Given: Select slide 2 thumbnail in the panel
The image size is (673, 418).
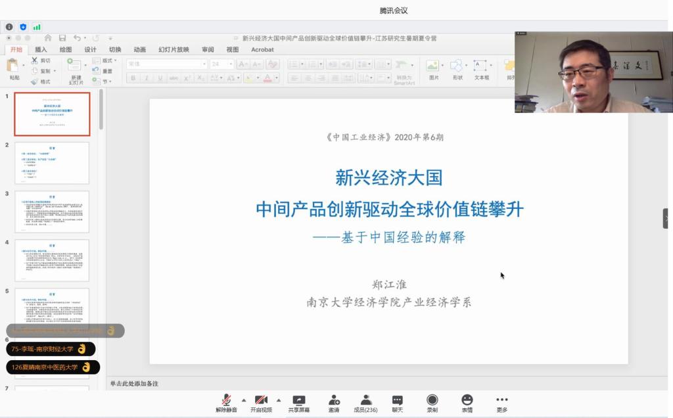Looking at the screenshot, I should pyautogui.click(x=52, y=163).
